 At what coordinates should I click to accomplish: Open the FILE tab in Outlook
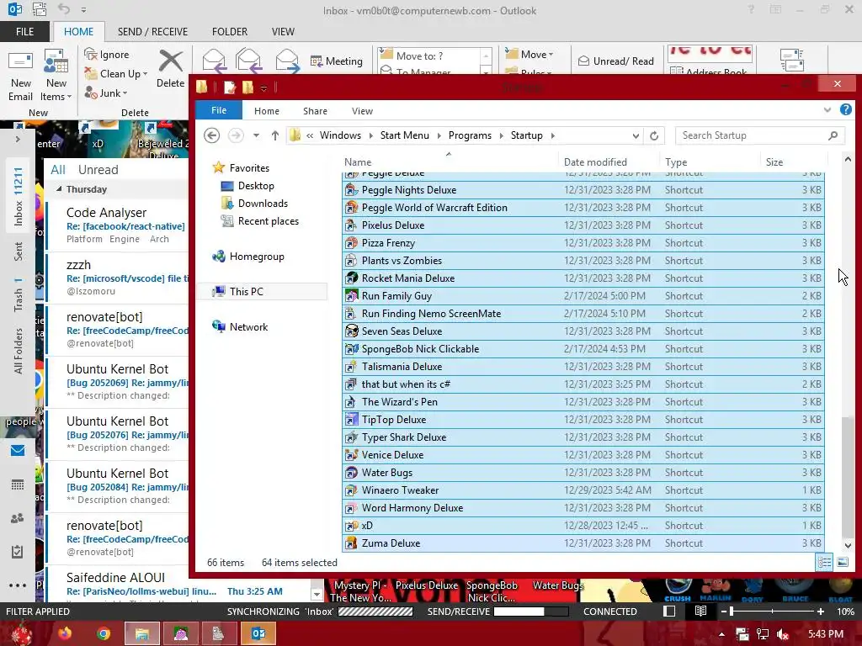24,32
